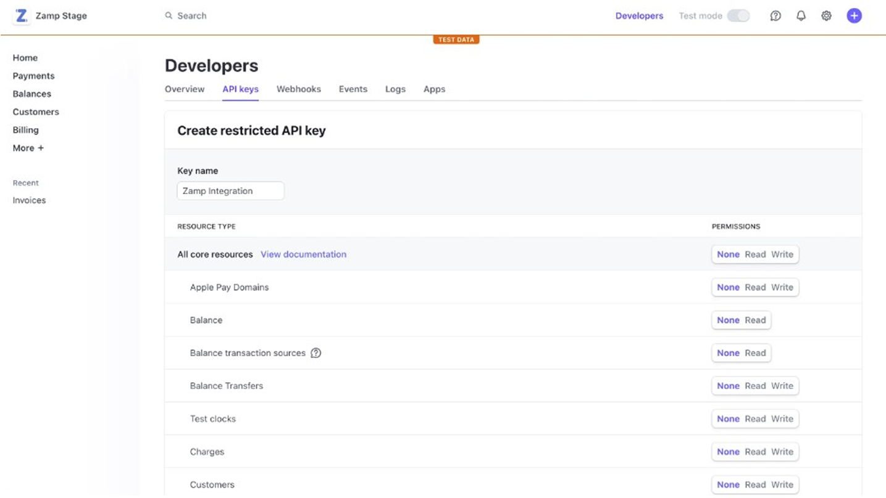Set Balance permission to Read
Viewport: 886px width, 498px height.
coord(755,320)
